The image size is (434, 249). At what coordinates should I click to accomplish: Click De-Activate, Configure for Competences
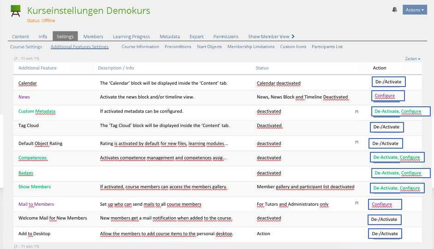(x=397, y=157)
